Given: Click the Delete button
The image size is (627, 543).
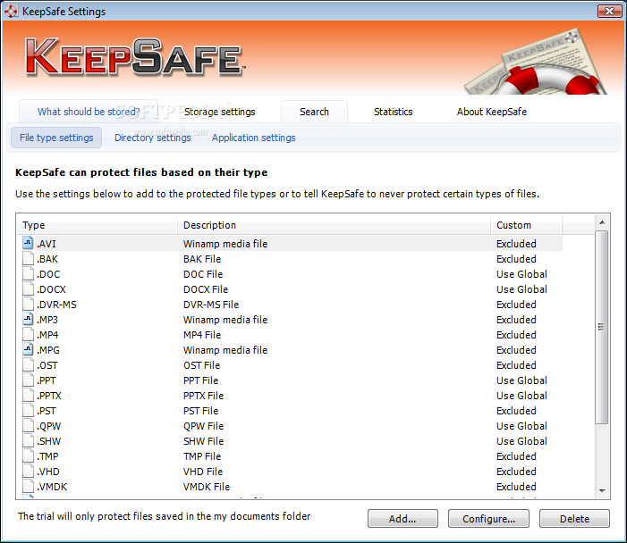Looking at the screenshot, I should [574, 518].
